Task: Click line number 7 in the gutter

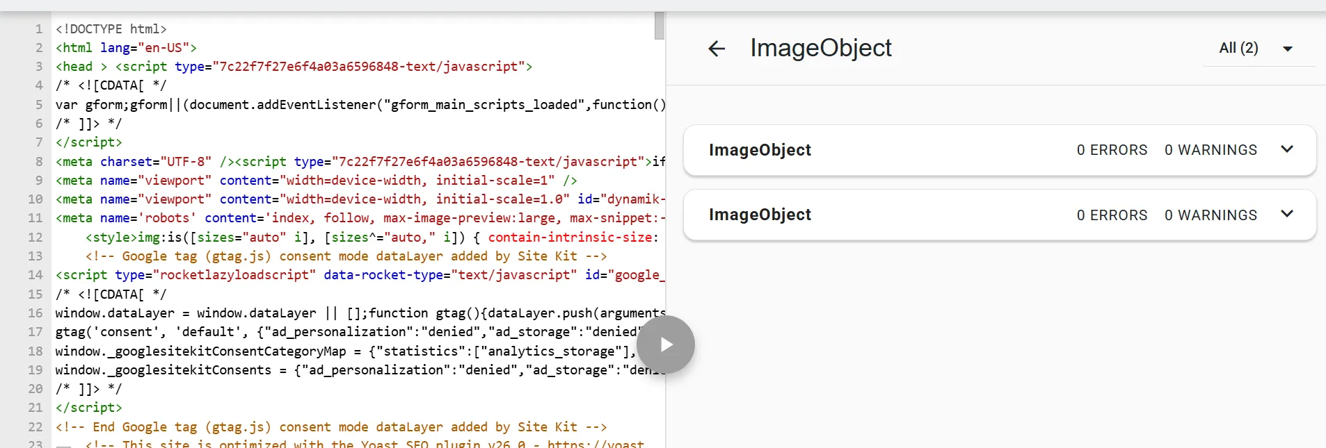Action: 39,142
